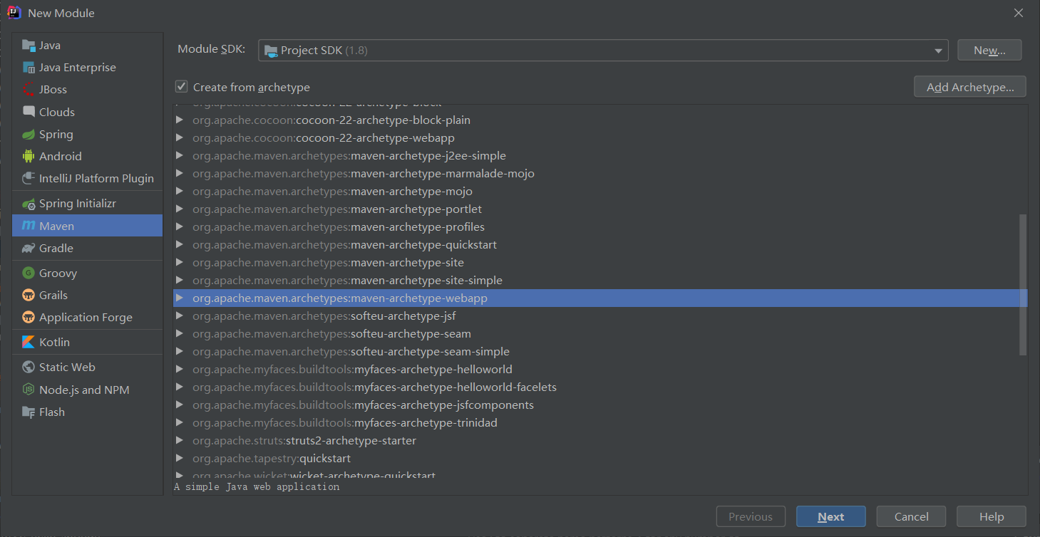Click the Add Archetype... button
Viewport: 1040px width, 537px height.
(x=970, y=87)
